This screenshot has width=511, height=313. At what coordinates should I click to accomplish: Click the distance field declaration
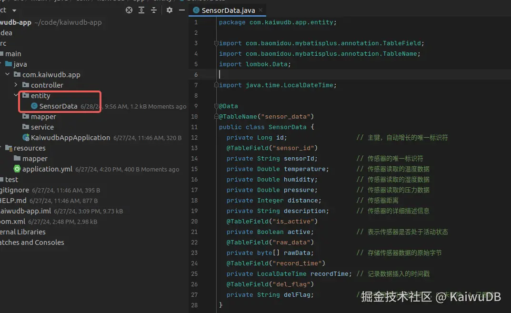point(274,201)
